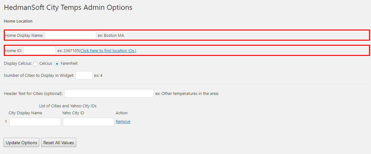Screen dimensions: 371x154
Task: Click the 'Action' column header
Action: [x=122, y=113]
